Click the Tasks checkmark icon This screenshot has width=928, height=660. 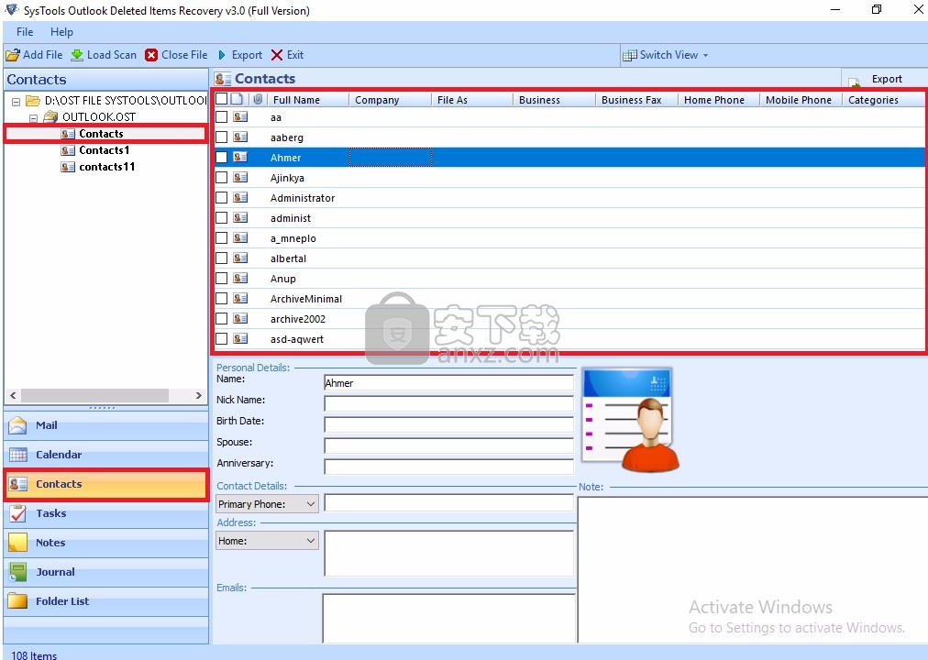pyautogui.click(x=17, y=513)
